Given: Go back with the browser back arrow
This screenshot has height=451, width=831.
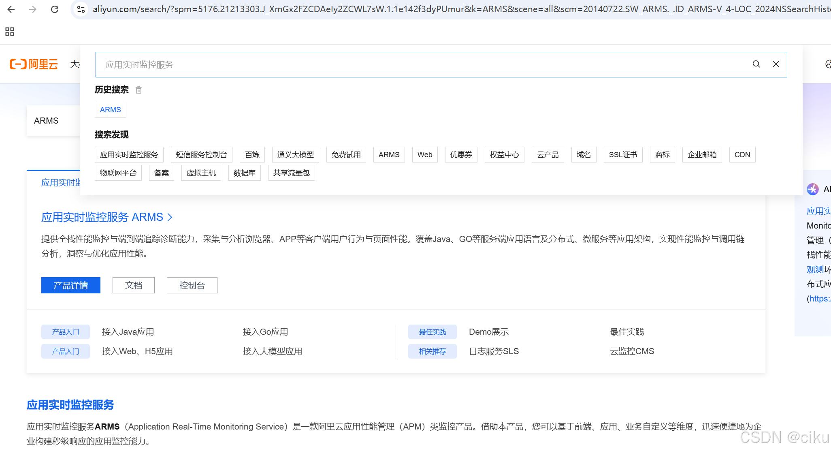Looking at the screenshot, I should pos(11,9).
